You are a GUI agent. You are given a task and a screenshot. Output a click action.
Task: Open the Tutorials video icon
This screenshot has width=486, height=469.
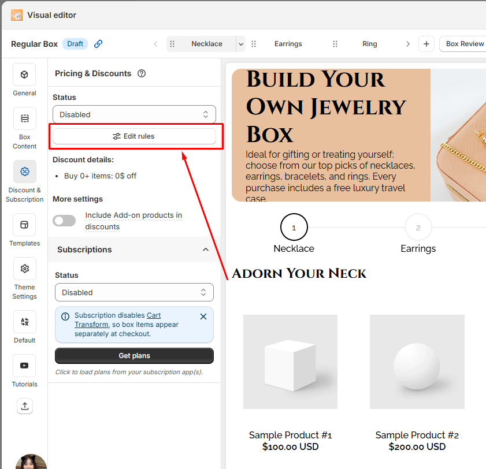click(x=24, y=366)
